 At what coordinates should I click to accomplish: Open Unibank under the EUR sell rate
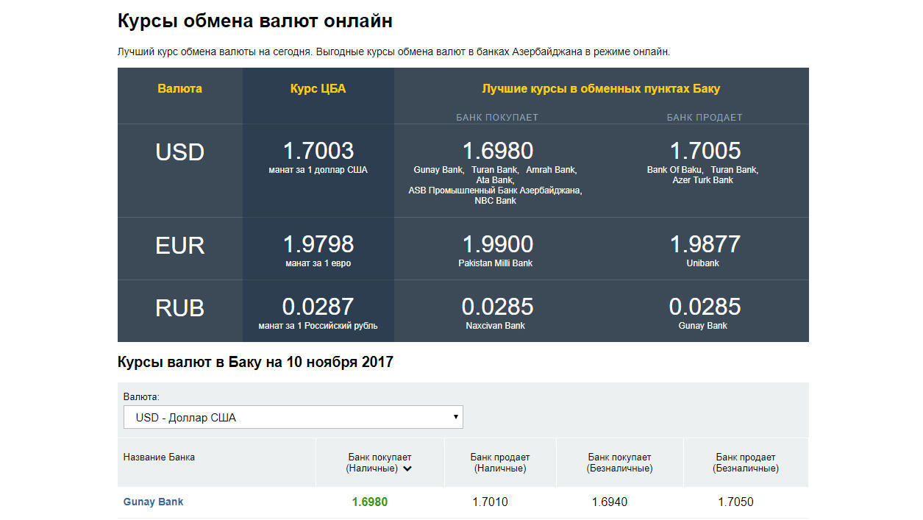[703, 263]
